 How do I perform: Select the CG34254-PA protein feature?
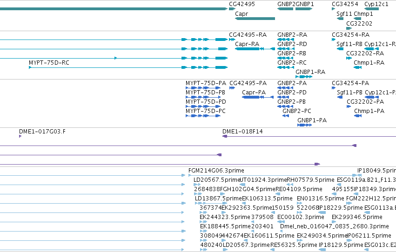point(334,88)
